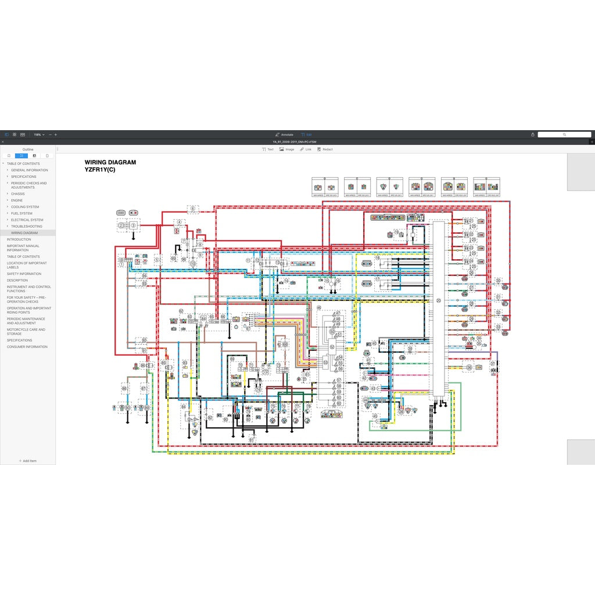Click the zoom in plus button
Image resolution: width=595 pixels, height=595 pixels.
pos(56,134)
